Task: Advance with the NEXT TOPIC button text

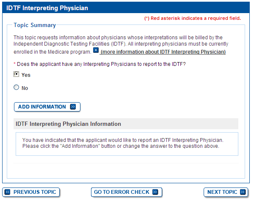Action: click(222, 192)
